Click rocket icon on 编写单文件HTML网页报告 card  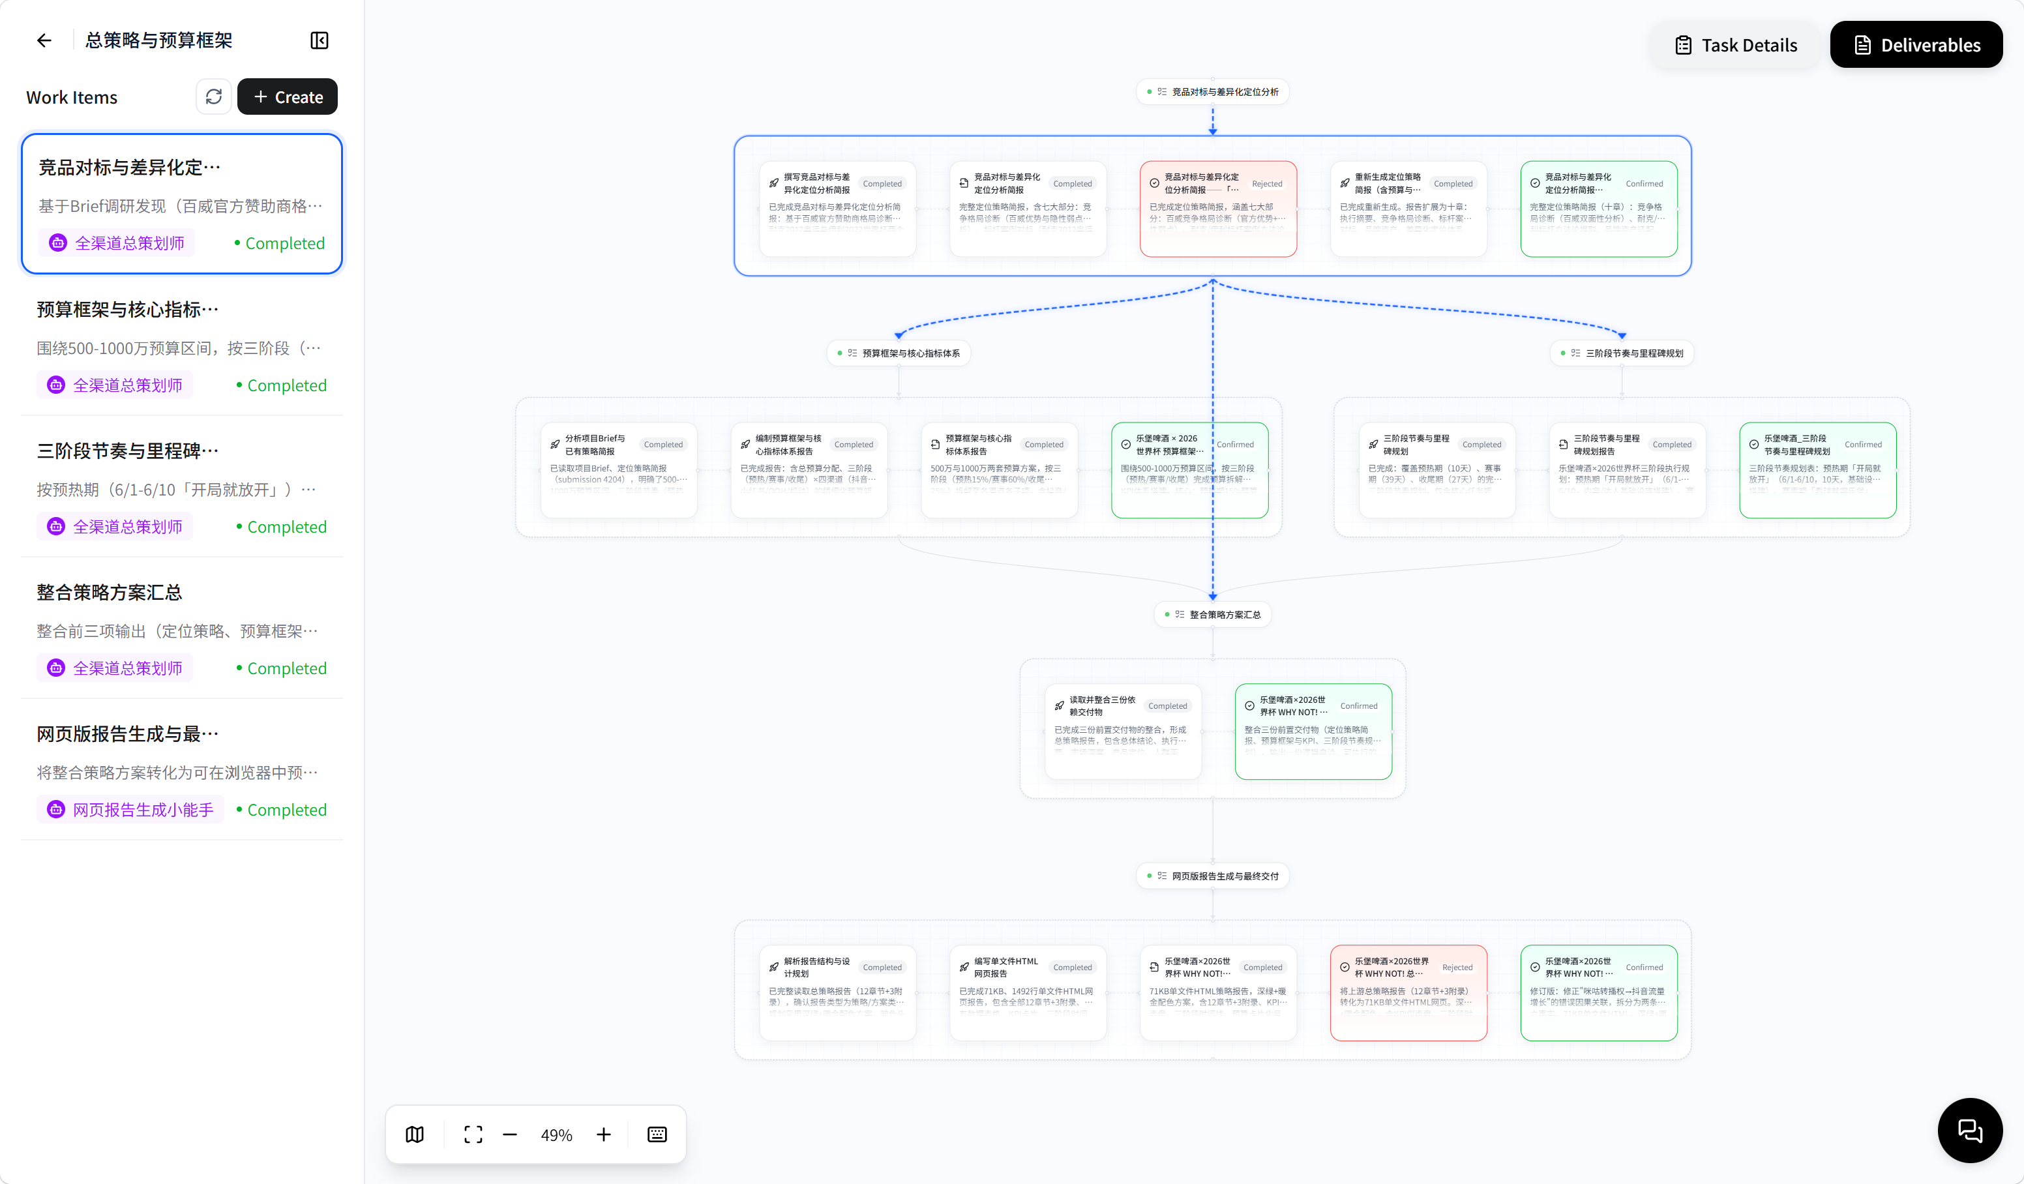click(964, 967)
